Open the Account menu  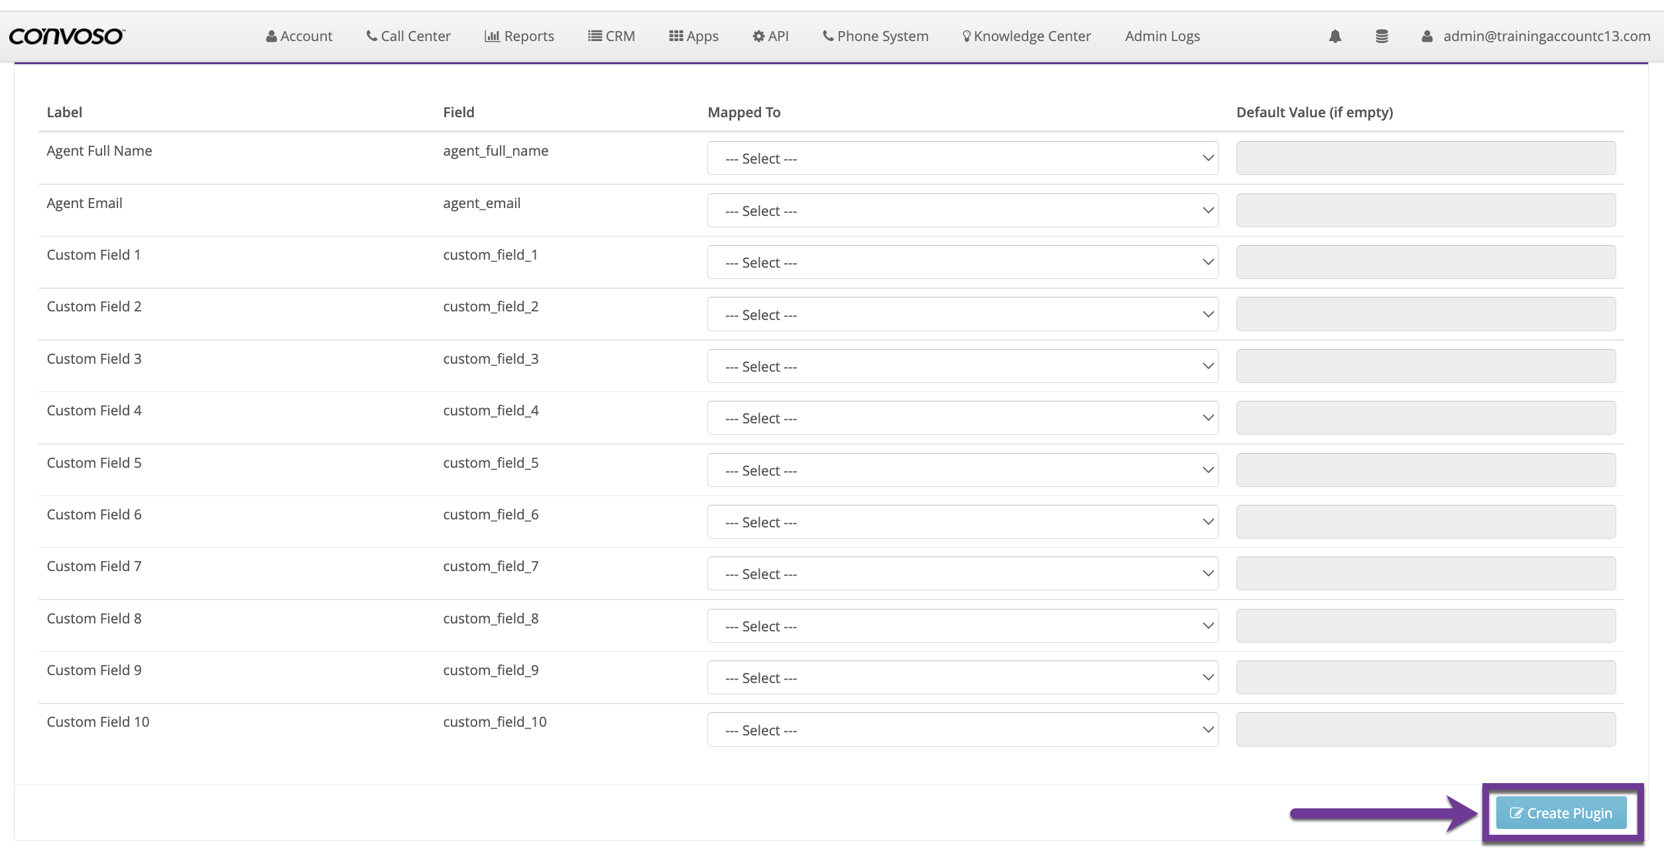299,36
